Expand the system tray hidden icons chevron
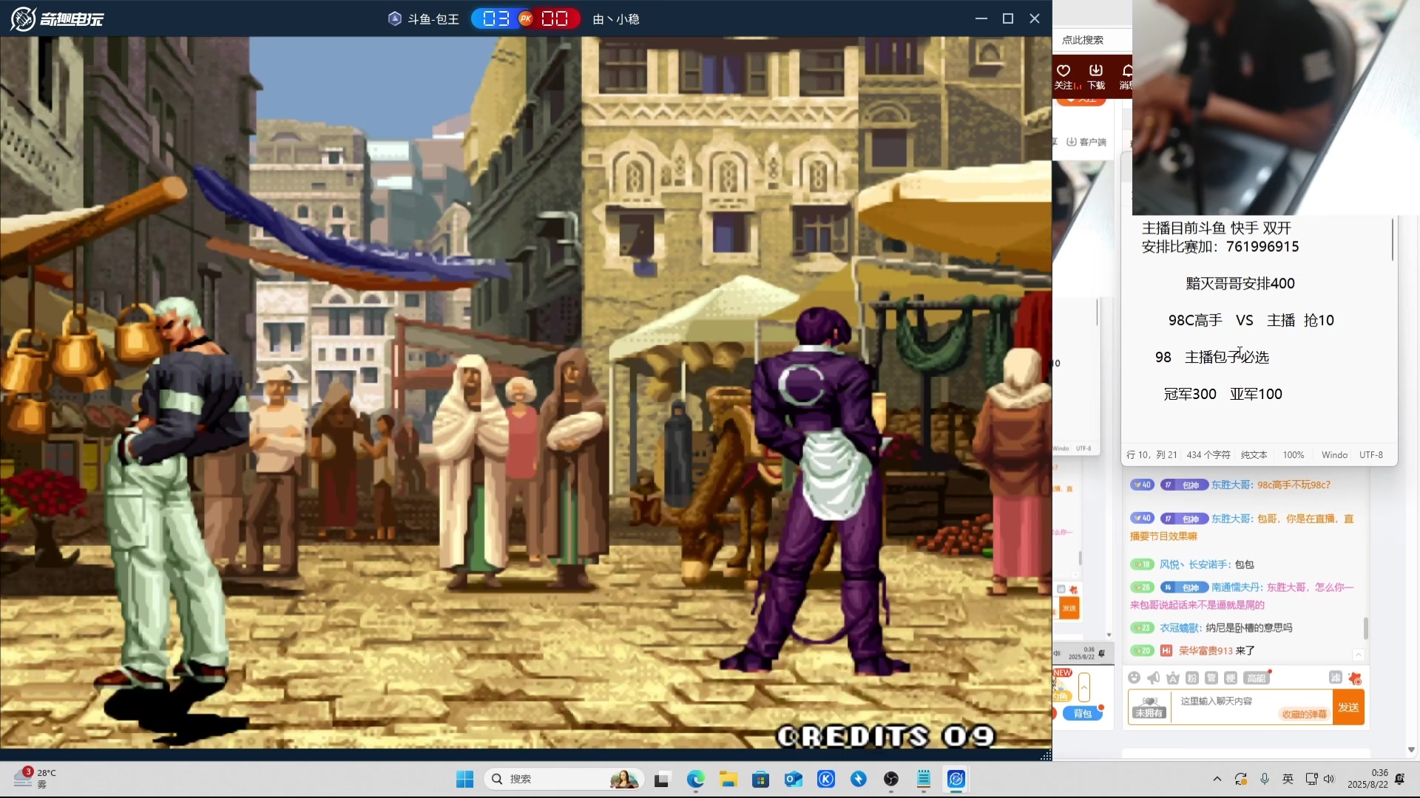Viewport: 1420px width, 798px height. [1217, 779]
